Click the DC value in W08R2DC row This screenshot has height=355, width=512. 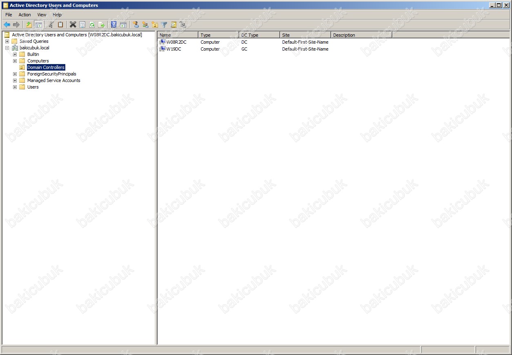pyautogui.click(x=244, y=42)
